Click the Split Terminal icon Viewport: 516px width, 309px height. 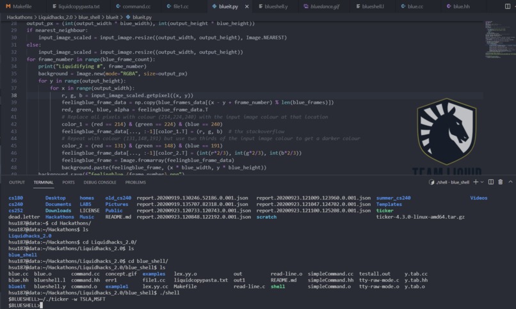tap(490, 182)
